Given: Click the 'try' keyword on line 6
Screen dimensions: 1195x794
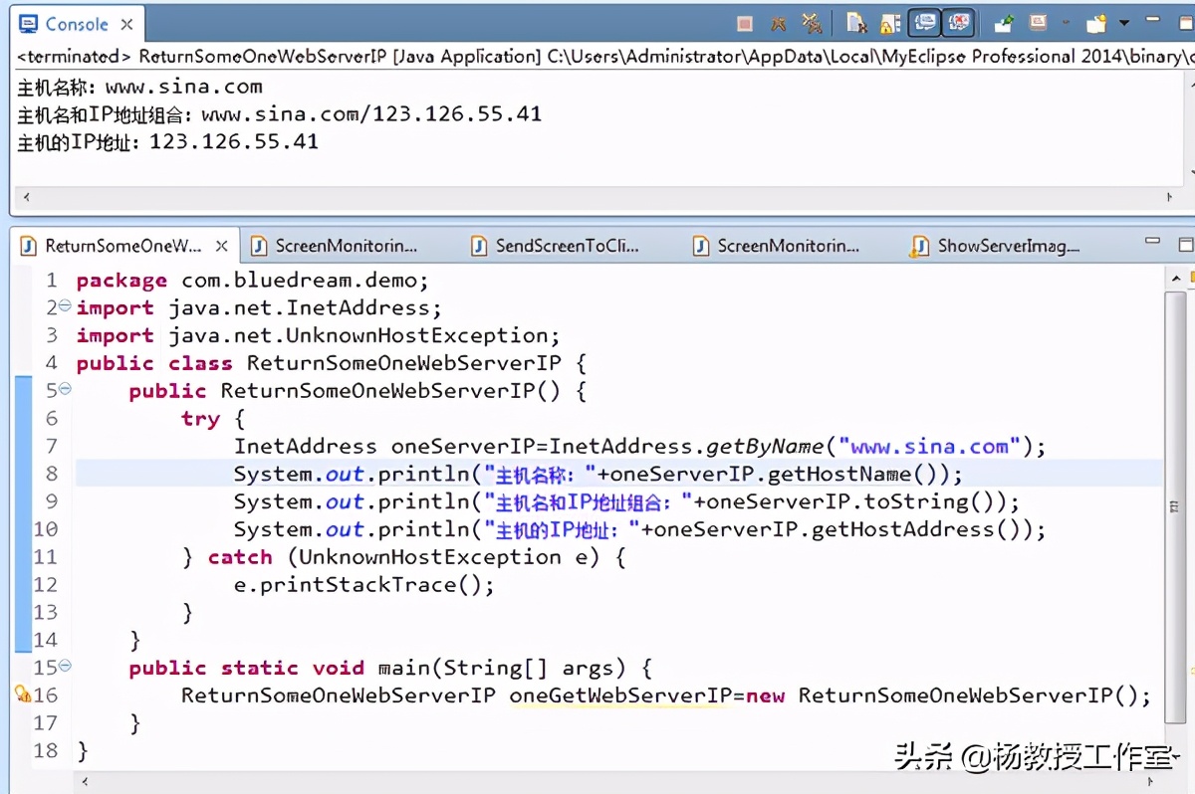Looking at the screenshot, I should (x=200, y=419).
